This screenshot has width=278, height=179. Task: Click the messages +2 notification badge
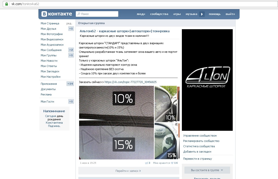pos(71,50)
